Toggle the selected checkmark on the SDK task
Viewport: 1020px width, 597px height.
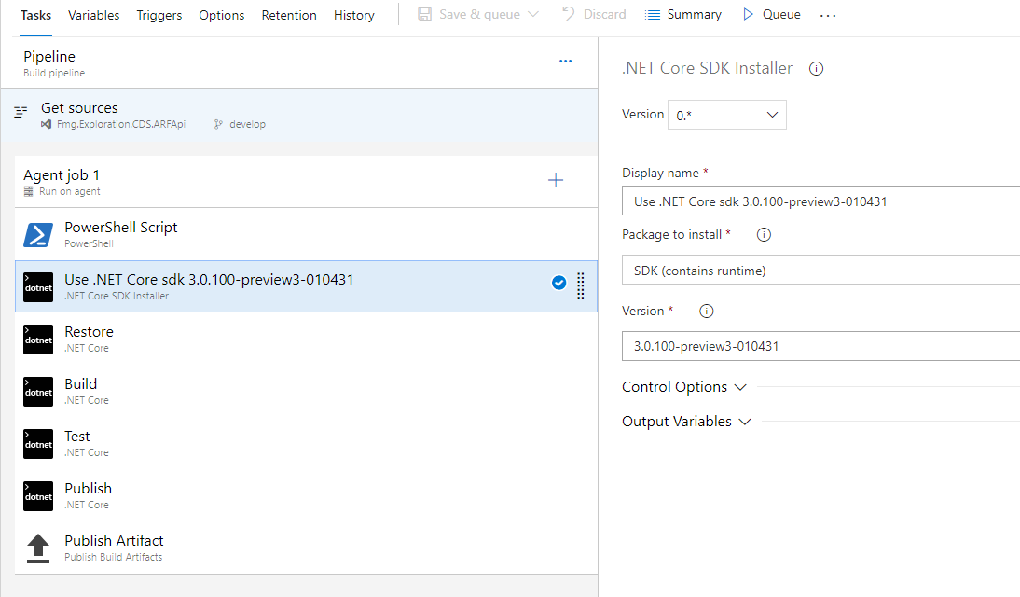558,283
